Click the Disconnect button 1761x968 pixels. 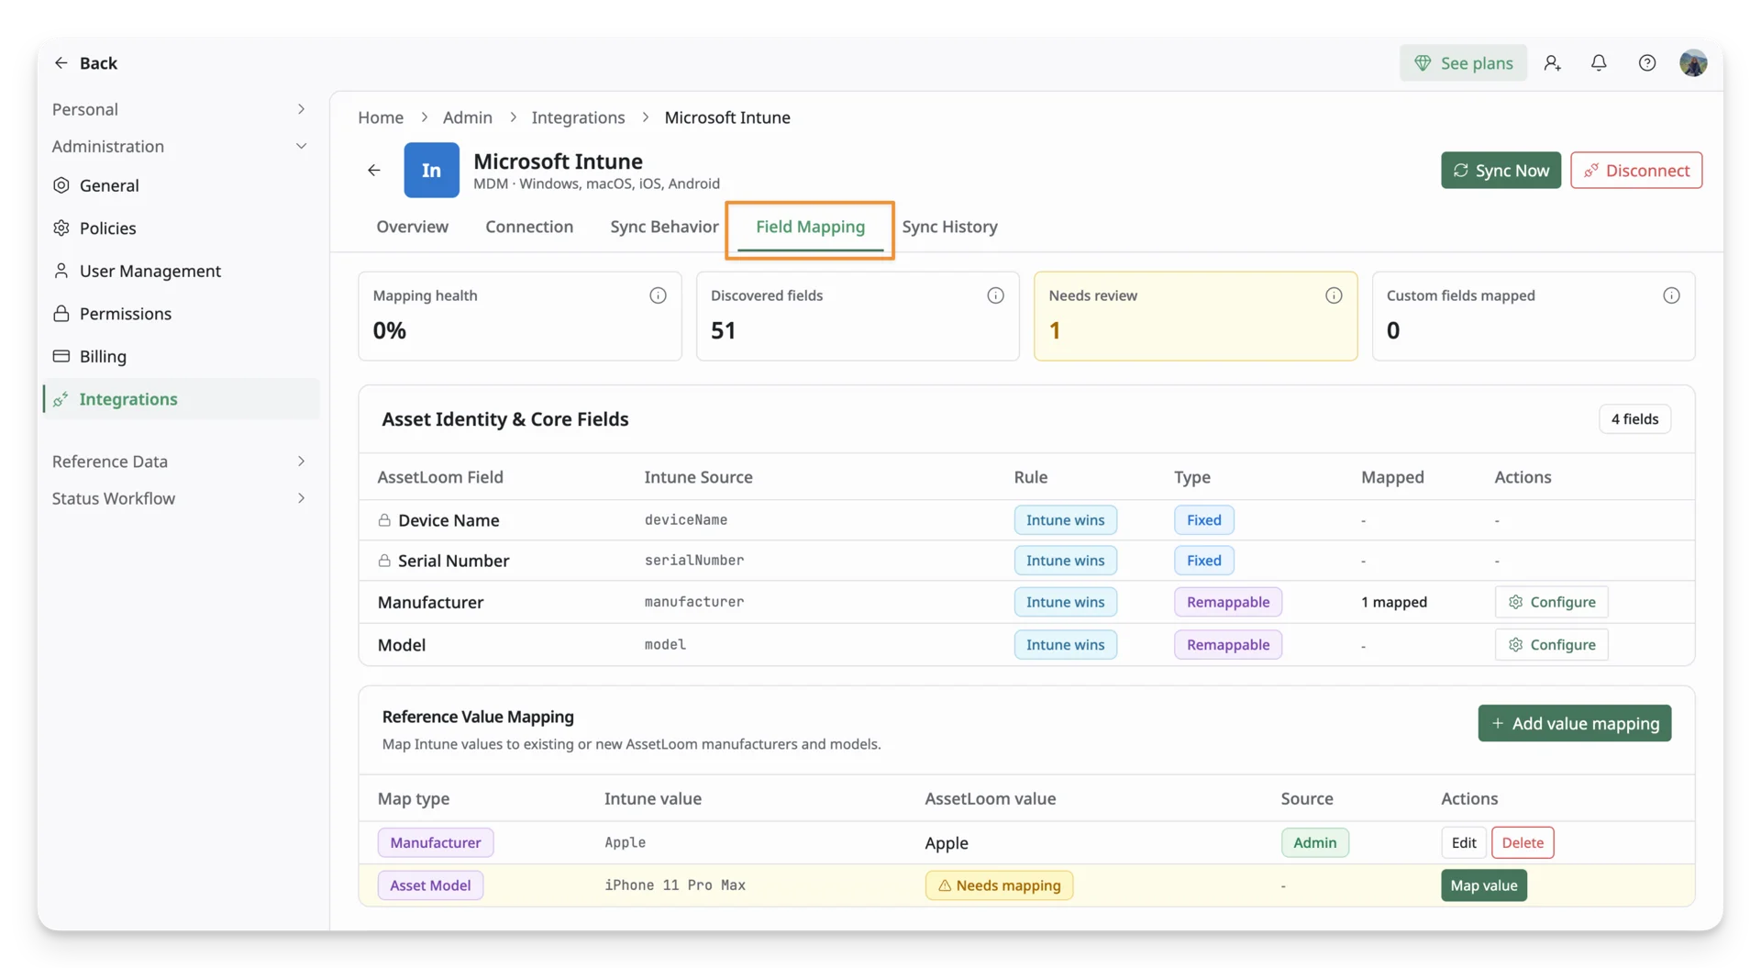1636,170
